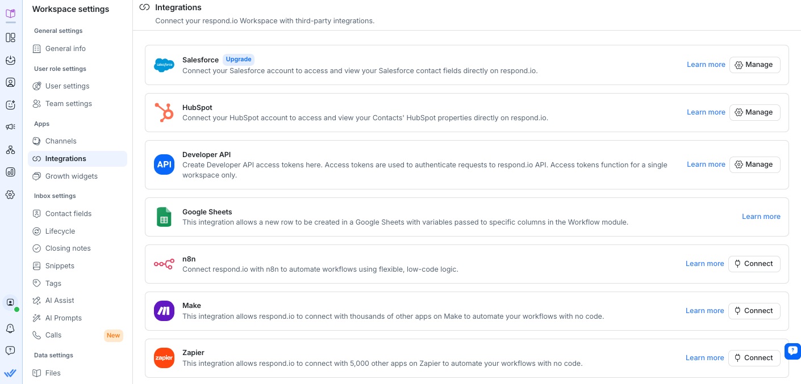Click the Workflows nodes icon in the rail
801x384 pixels.
pos(10,149)
